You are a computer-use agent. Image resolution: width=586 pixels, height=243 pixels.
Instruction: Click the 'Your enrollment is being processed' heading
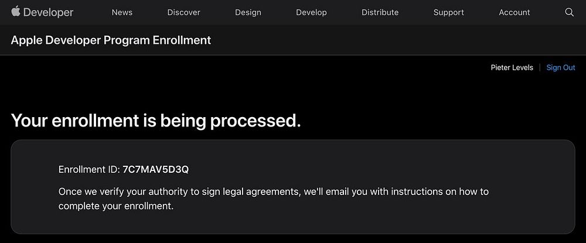pos(156,121)
